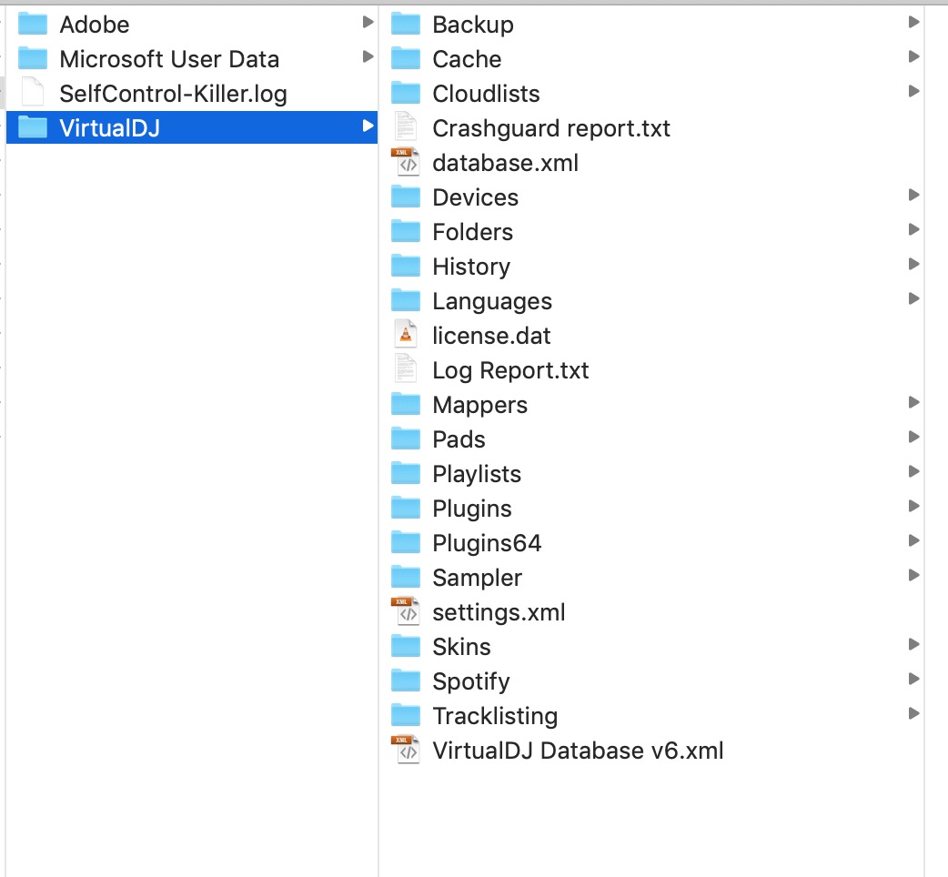Click the VirtualDJ Database v6.xml file icon

tap(406, 750)
